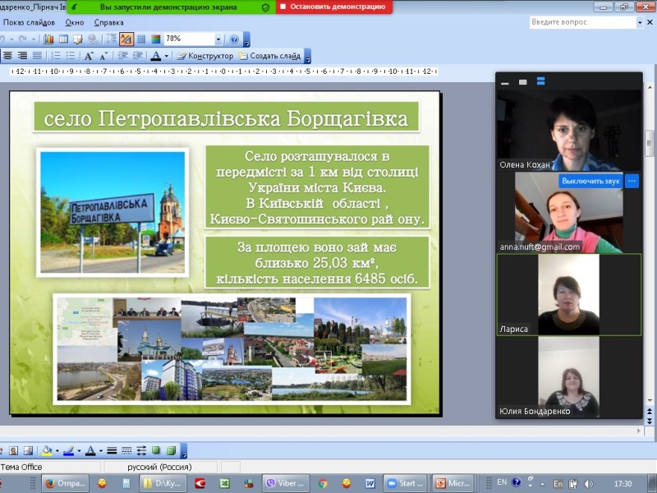
Task: Increase font size with the large A icon
Action: 89,56
